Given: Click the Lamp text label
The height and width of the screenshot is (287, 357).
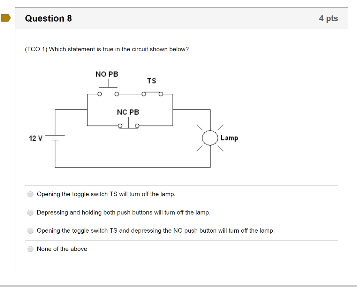Looking at the screenshot, I should (x=229, y=138).
